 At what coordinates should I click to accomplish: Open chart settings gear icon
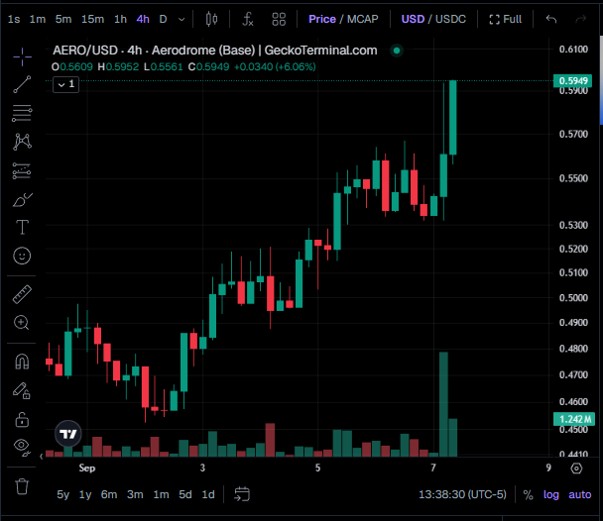click(x=576, y=469)
